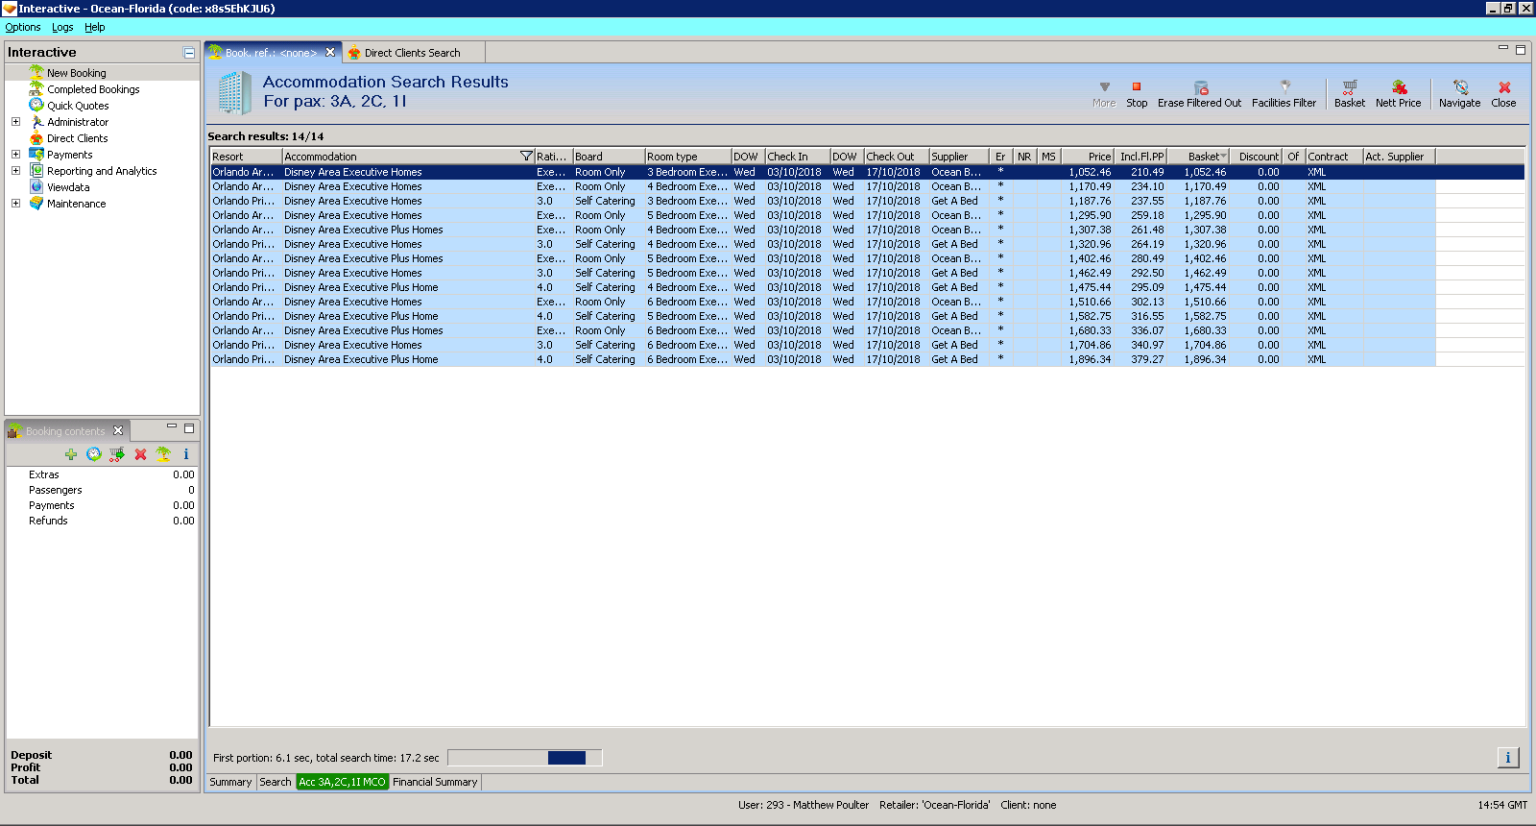The width and height of the screenshot is (1536, 826).
Task: Open the Help menu
Action: click(x=95, y=27)
